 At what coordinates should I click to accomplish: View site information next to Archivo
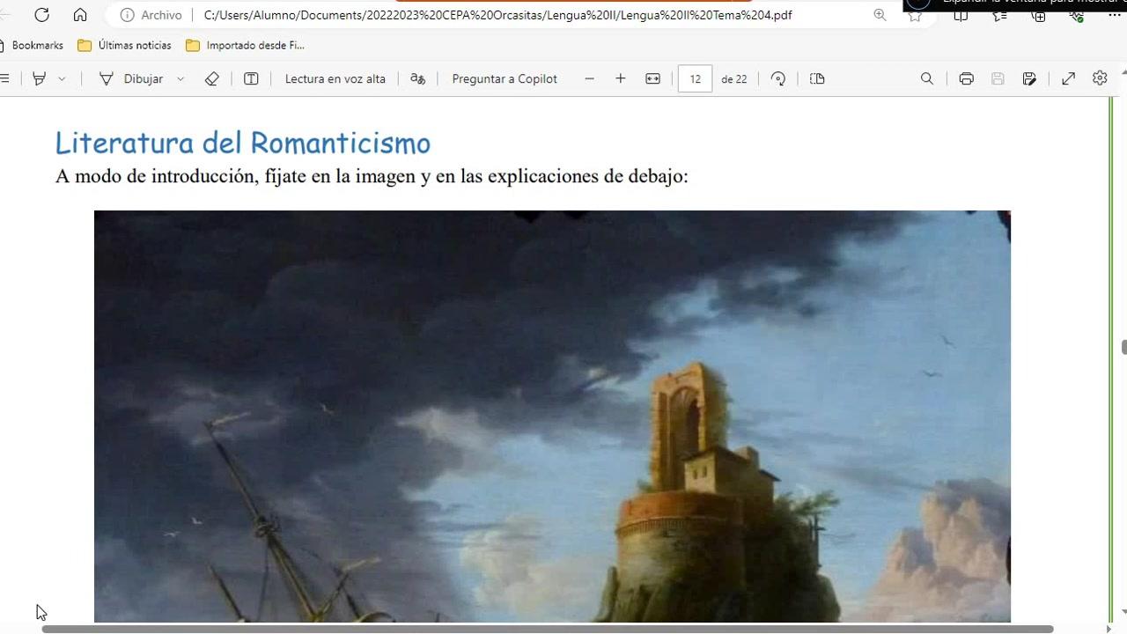(x=128, y=15)
